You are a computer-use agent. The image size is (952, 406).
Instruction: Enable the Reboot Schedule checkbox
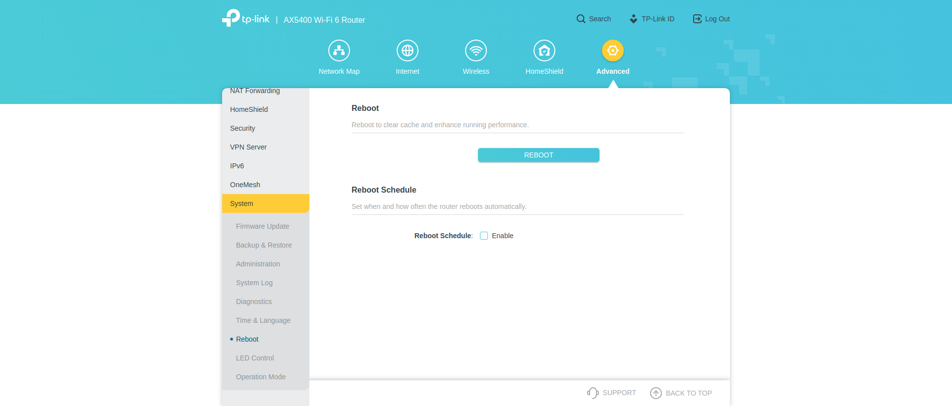point(484,236)
